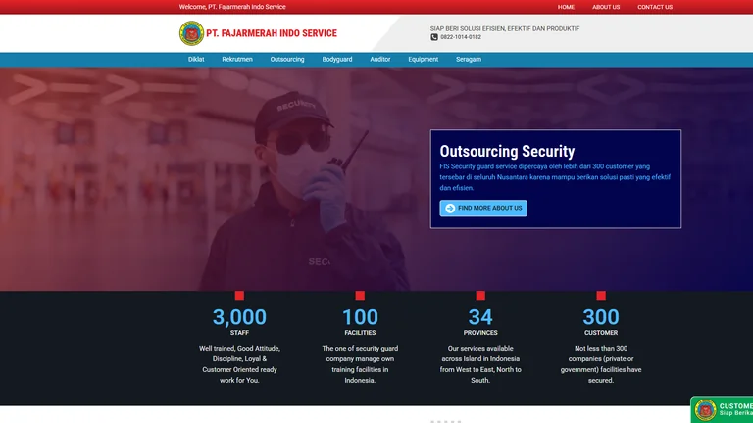Select Bodyguard in the navigation bar
The height and width of the screenshot is (423, 753).
[x=337, y=60]
